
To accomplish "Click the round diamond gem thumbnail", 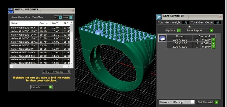I will pos(162,38).
